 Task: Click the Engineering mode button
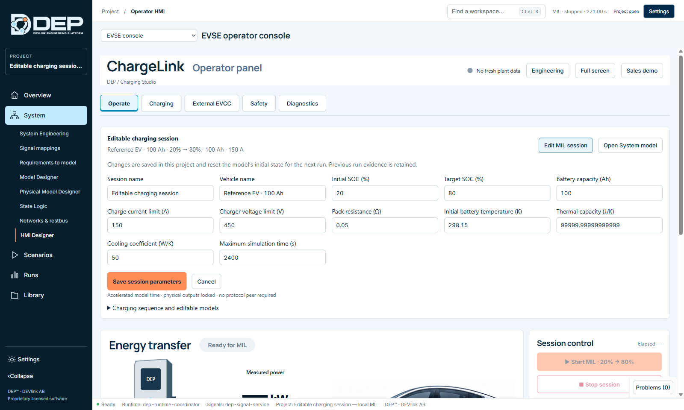(x=548, y=70)
